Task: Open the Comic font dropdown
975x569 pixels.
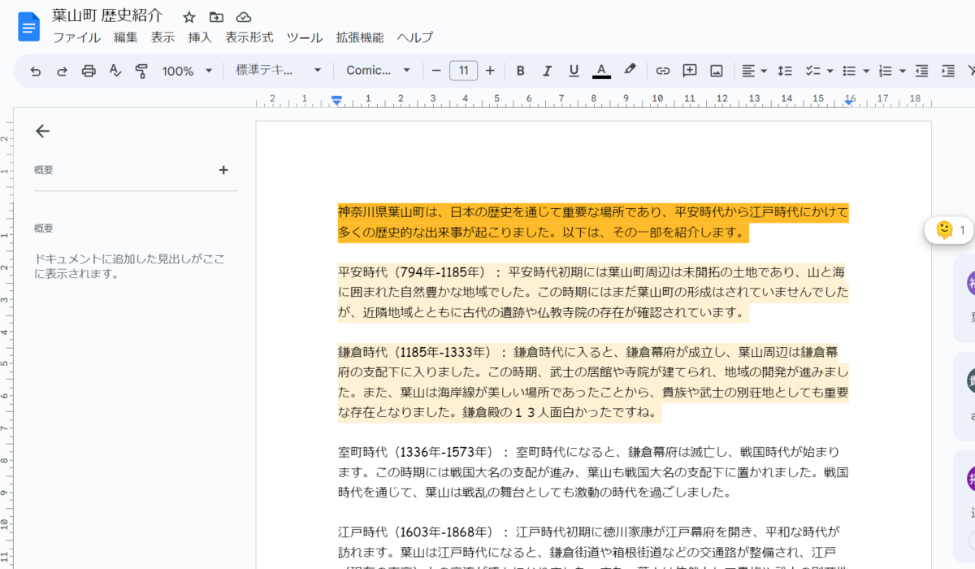Action: tap(379, 71)
